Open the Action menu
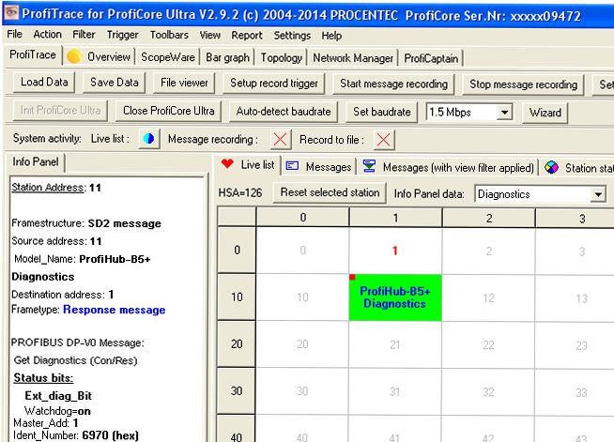 pos(47,35)
